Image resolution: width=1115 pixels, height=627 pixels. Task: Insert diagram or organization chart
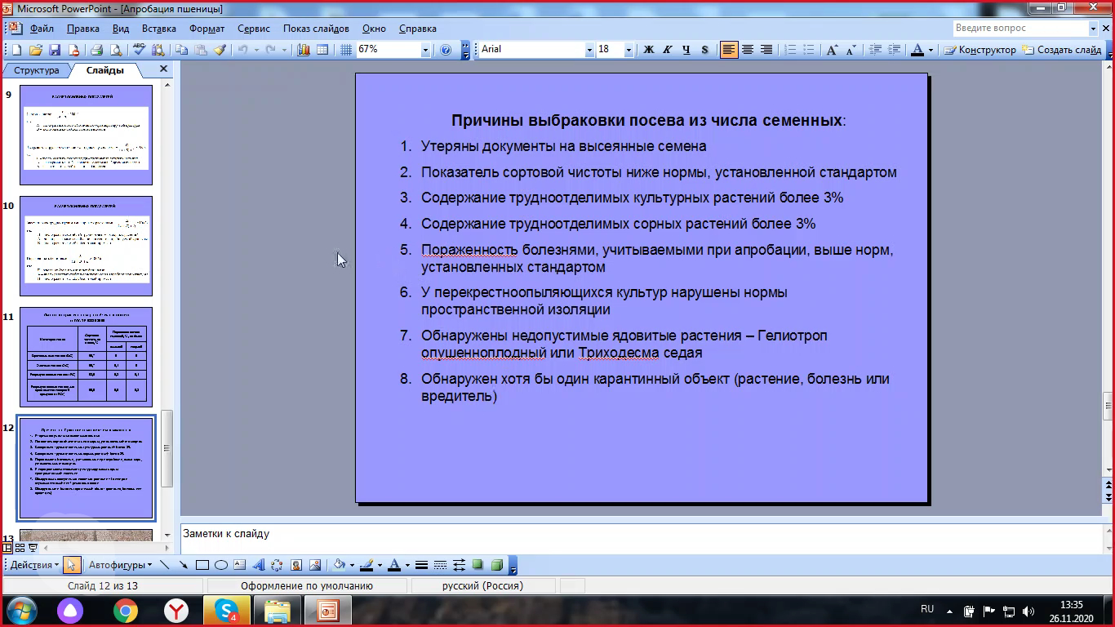[x=278, y=564]
